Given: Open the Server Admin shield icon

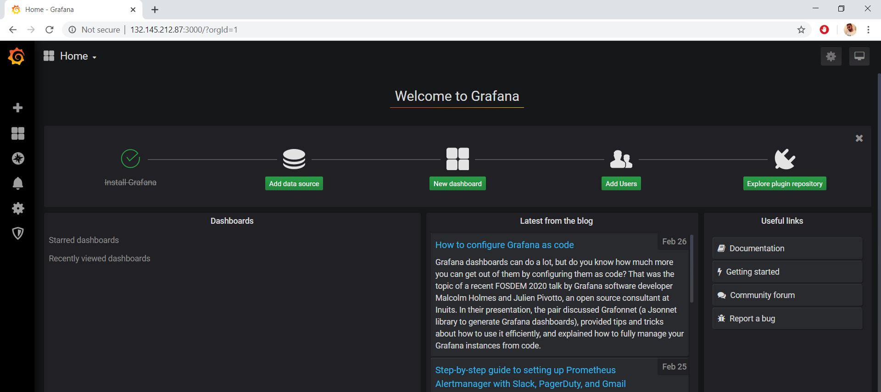Looking at the screenshot, I should pyautogui.click(x=18, y=233).
